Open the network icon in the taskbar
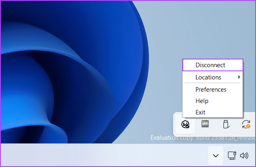This screenshot has height=167, width=256. pyautogui.click(x=232, y=155)
